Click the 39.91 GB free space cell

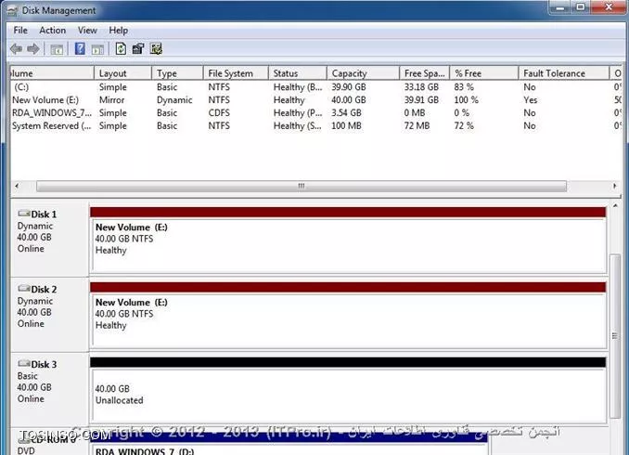pos(421,100)
